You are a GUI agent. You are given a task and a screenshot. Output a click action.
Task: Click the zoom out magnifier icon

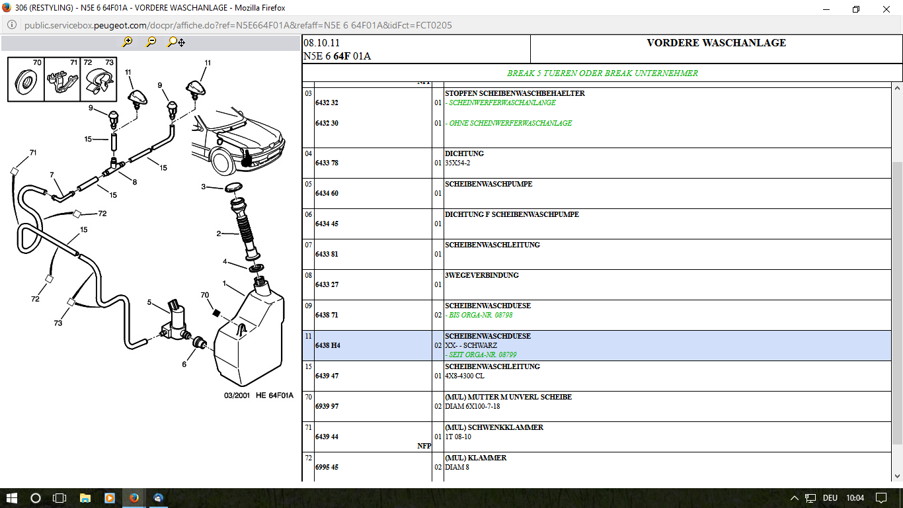[151, 42]
